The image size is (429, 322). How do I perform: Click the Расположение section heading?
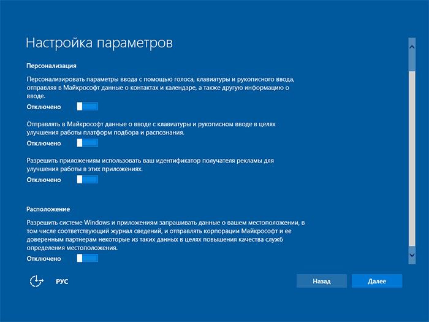(48, 209)
